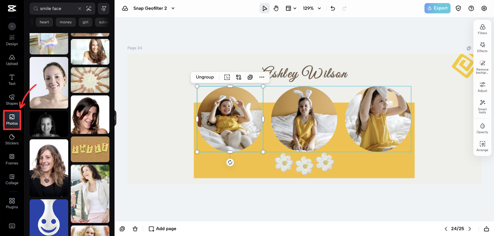Collapse sidebar with the up chevron button

click(x=12, y=27)
